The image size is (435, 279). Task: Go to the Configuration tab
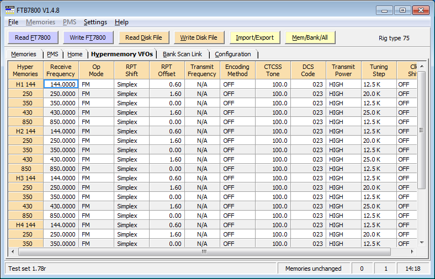pos(232,54)
